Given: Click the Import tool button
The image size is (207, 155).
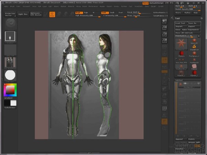Looking at the screenshot, I should click(x=181, y=27).
